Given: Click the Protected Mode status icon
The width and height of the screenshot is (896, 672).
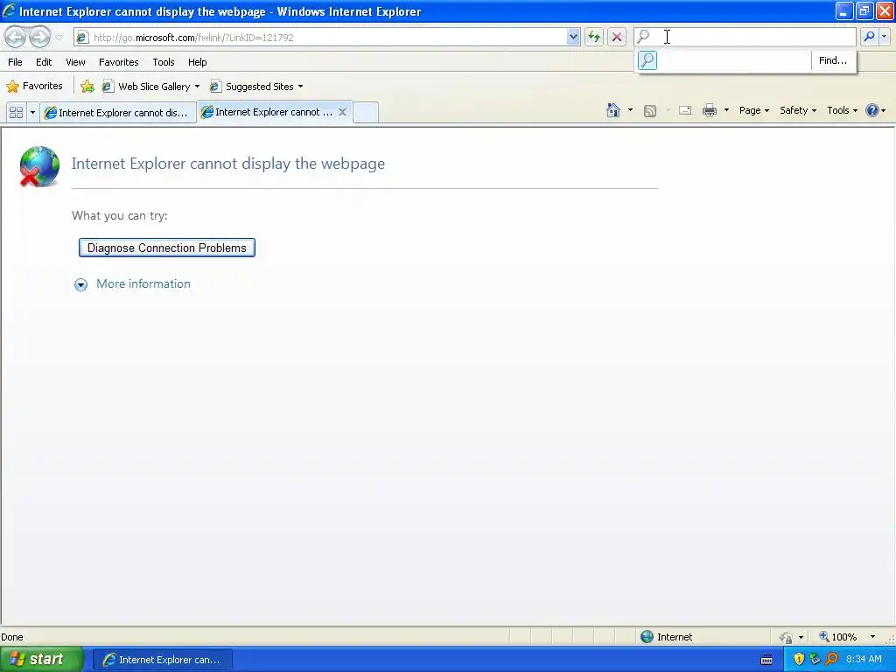Looking at the screenshot, I should coord(787,637).
